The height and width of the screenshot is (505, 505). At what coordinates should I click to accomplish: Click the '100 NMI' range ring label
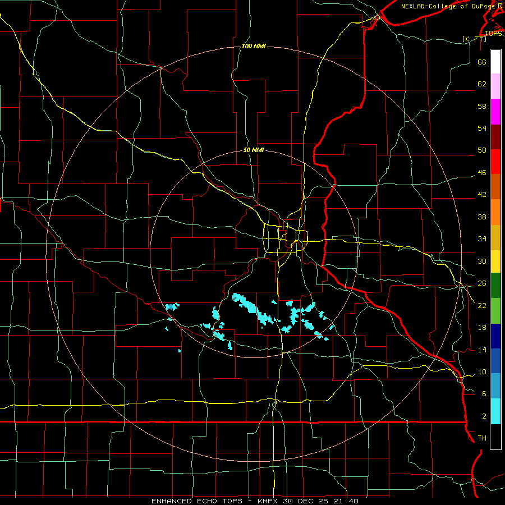(254, 47)
